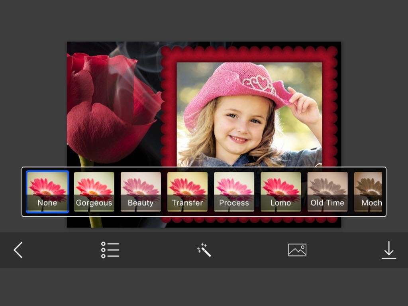
Task: Select the partially visible Mocha filter
Action: [369, 192]
